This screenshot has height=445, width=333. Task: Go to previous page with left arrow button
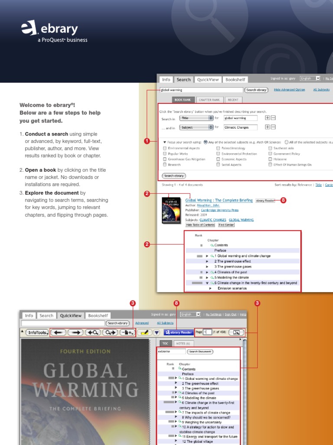click(59, 332)
